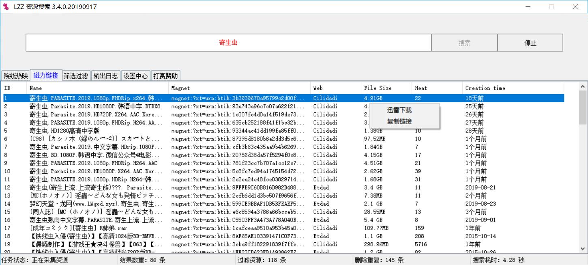Viewport: 588px width, 265px height.
Task: Switch to the 院线热映 tab
Action: tap(14, 75)
